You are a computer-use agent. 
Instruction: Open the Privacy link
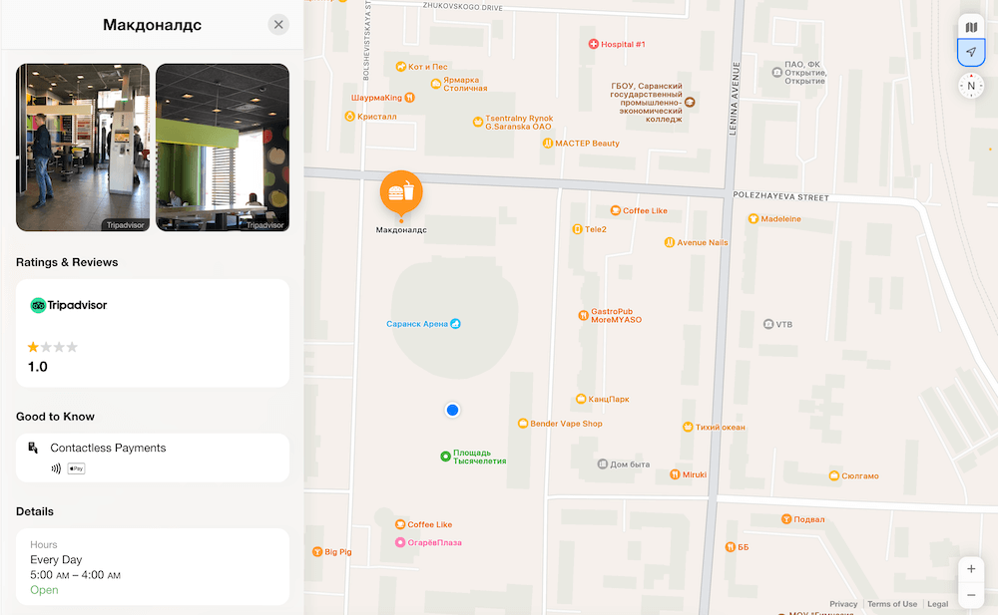(x=843, y=603)
